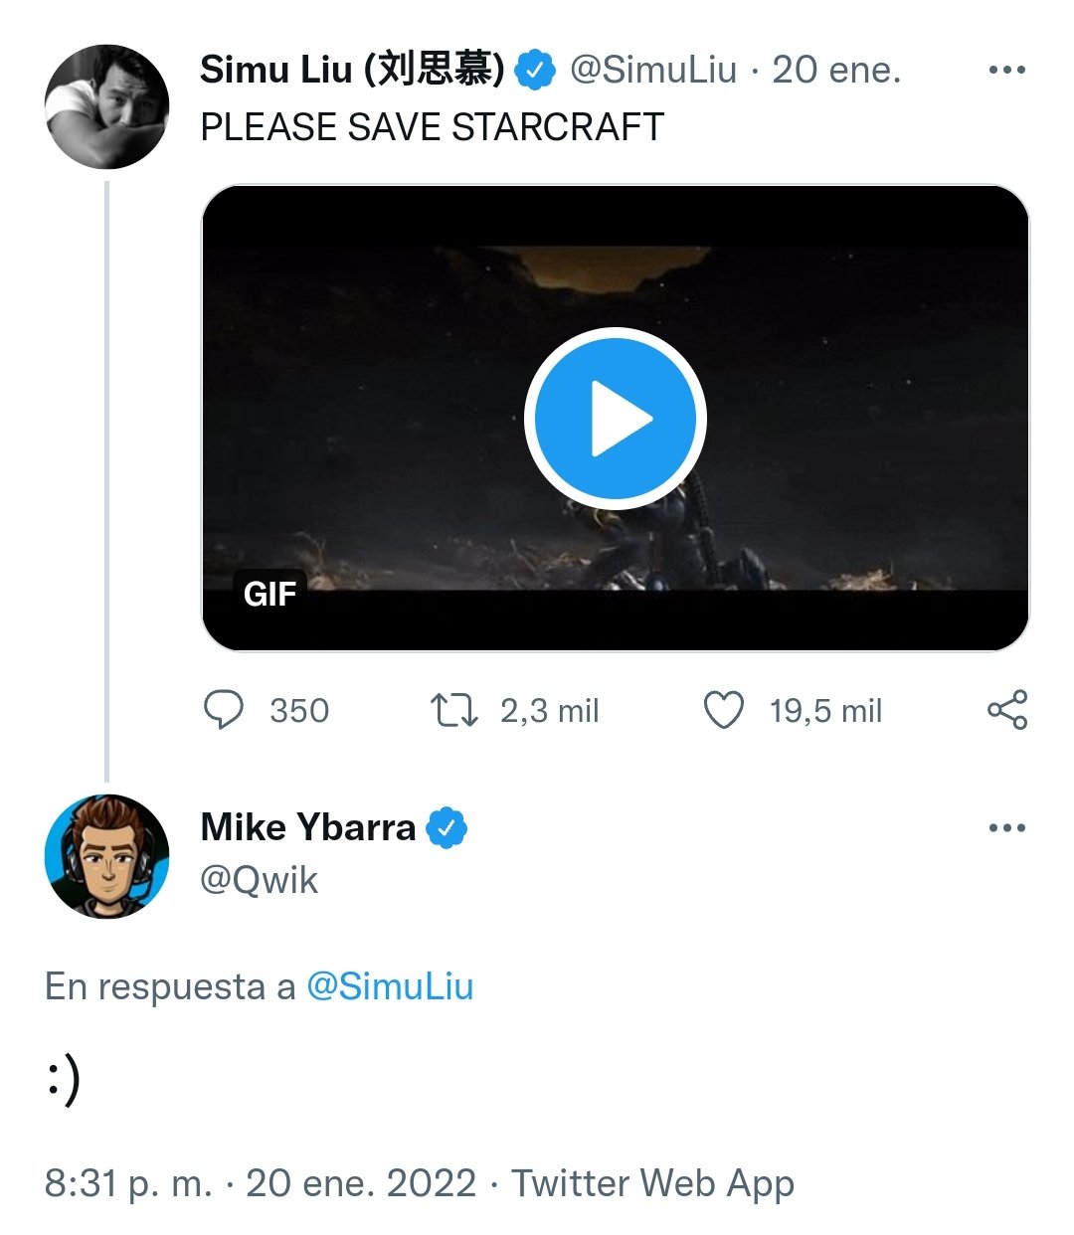Open Mike Ybarra's name link
1074x1235 pixels.
(308, 827)
